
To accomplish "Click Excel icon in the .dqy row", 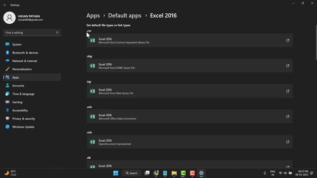I will [93, 66].
